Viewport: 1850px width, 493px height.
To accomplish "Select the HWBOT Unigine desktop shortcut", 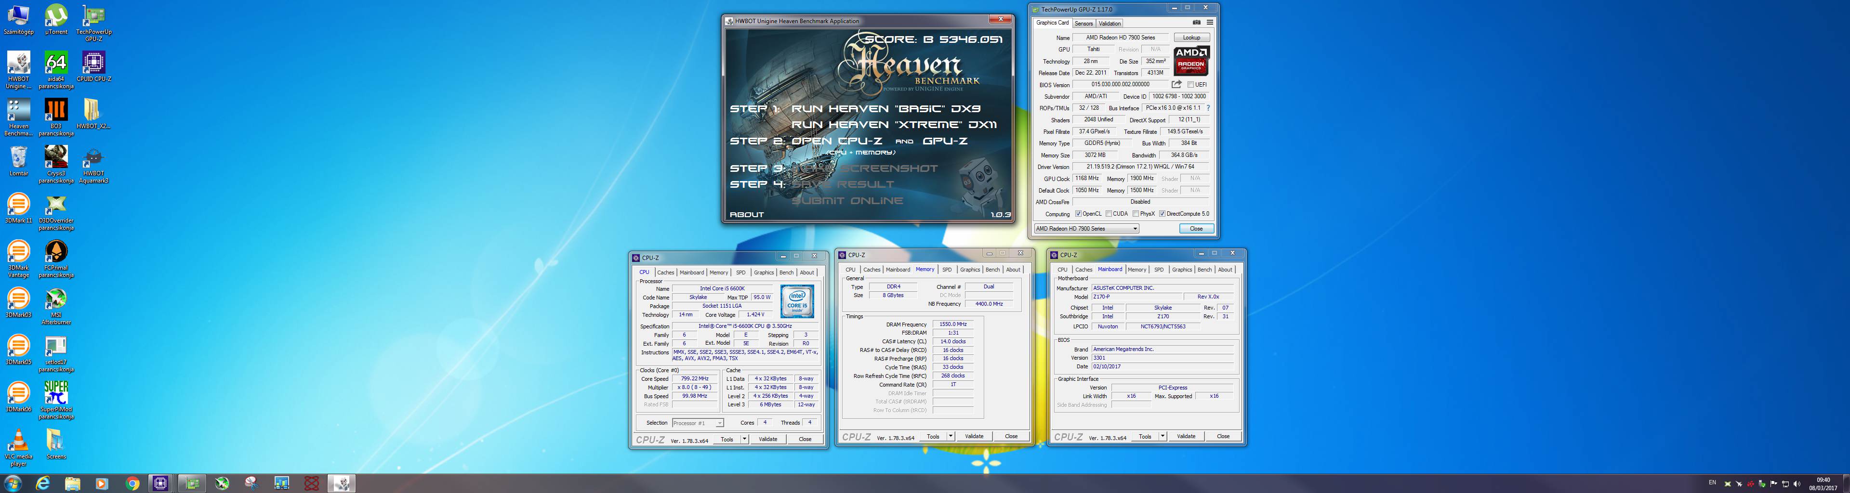I will [19, 70].
